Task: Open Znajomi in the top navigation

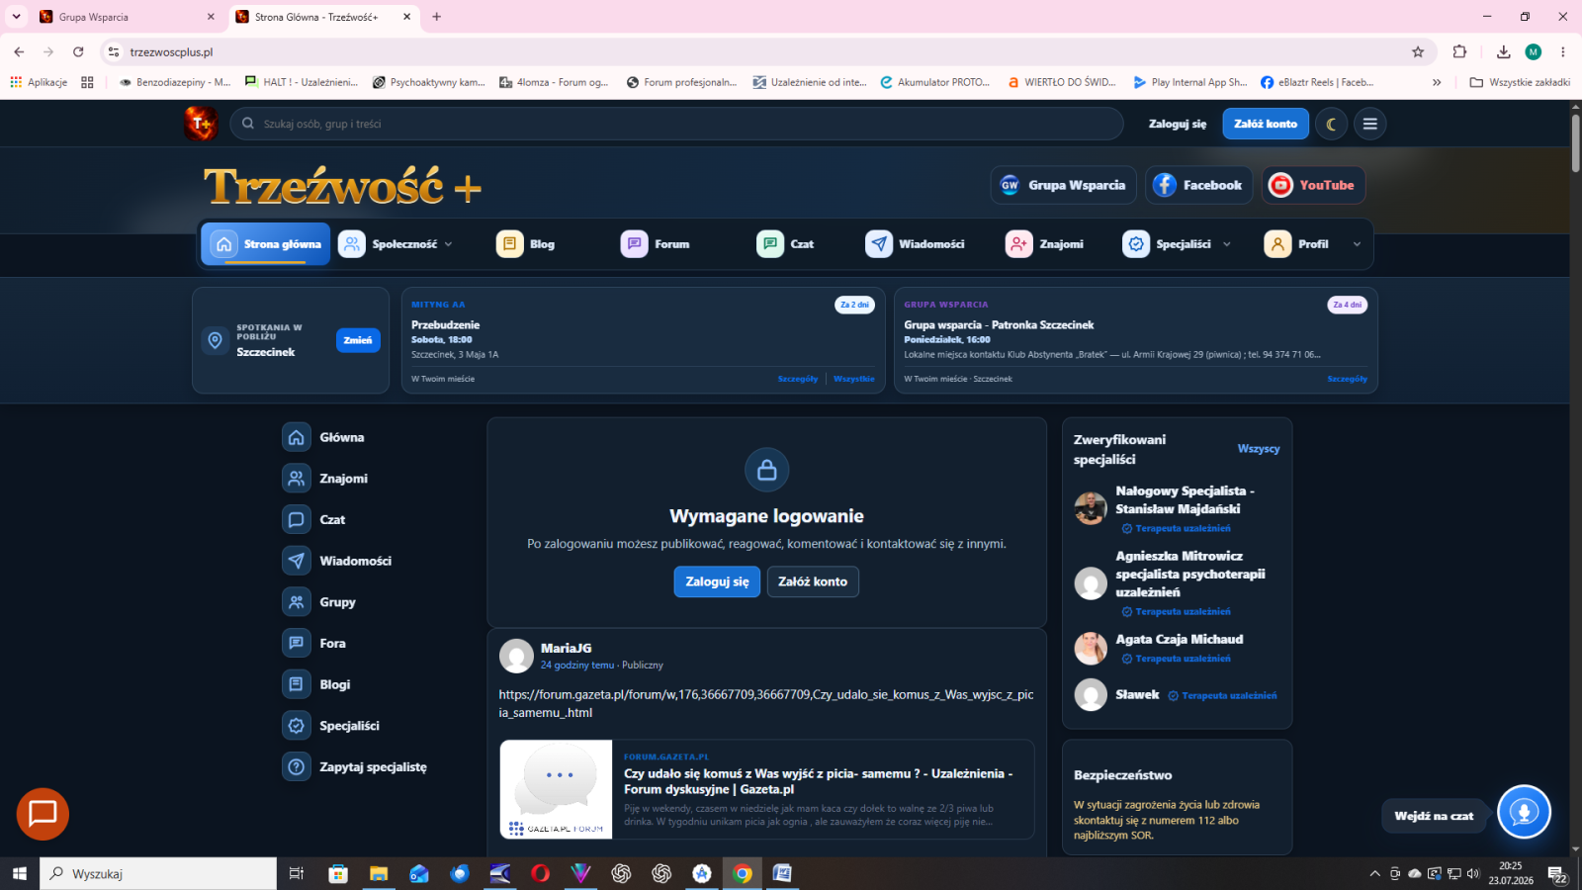Action: click(x=1045, y=244)
